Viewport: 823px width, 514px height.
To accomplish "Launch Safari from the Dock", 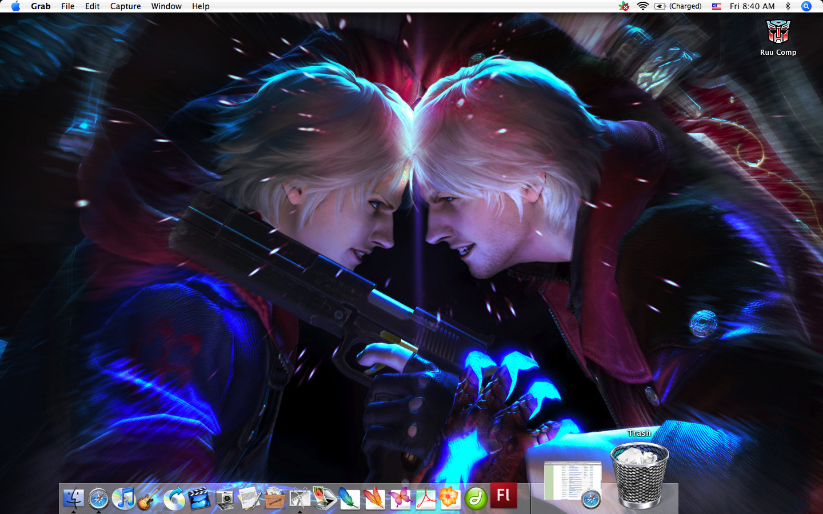I will click(98, 499).
